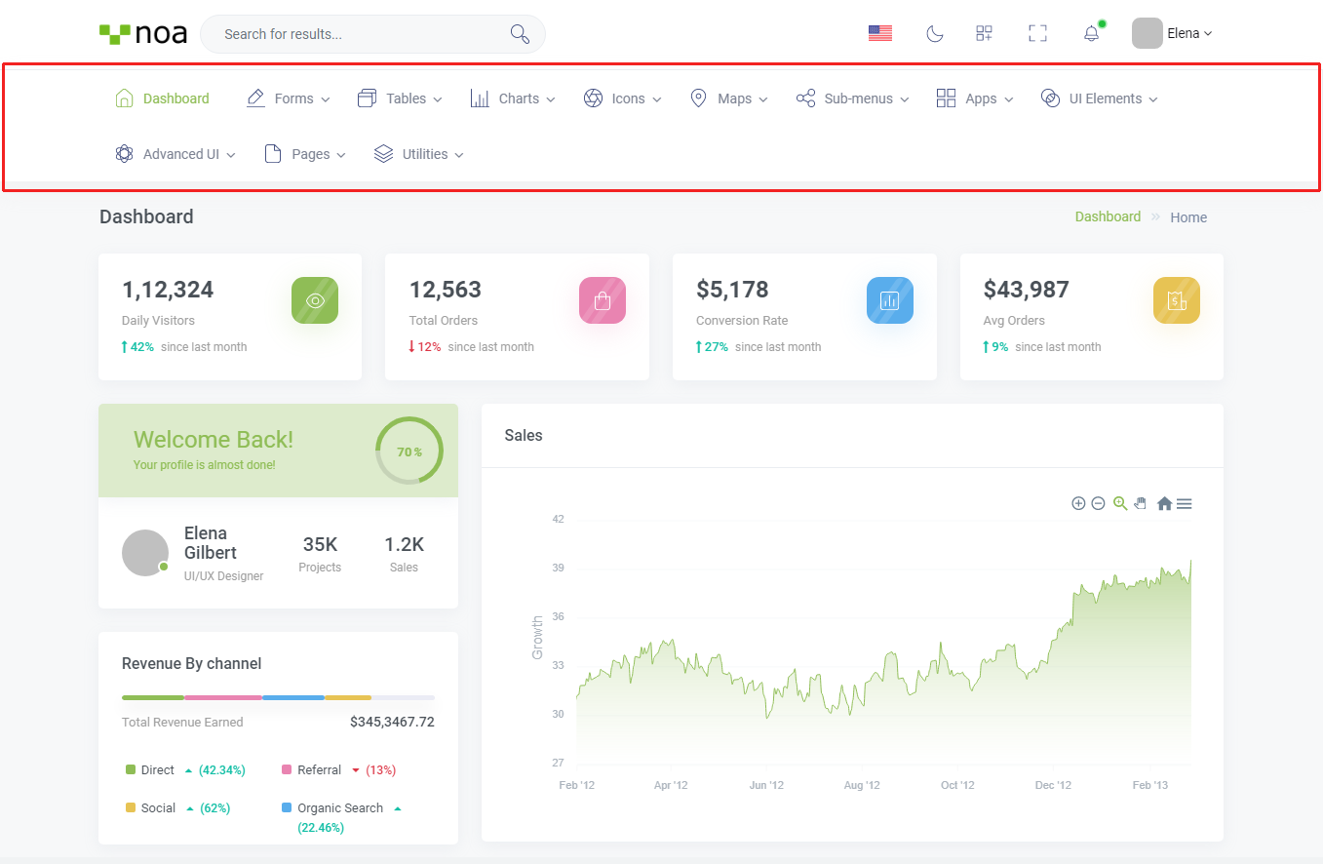Click the 70% profile progress circle
This screenshot has width=1323, height=864.
click(409, 451)
